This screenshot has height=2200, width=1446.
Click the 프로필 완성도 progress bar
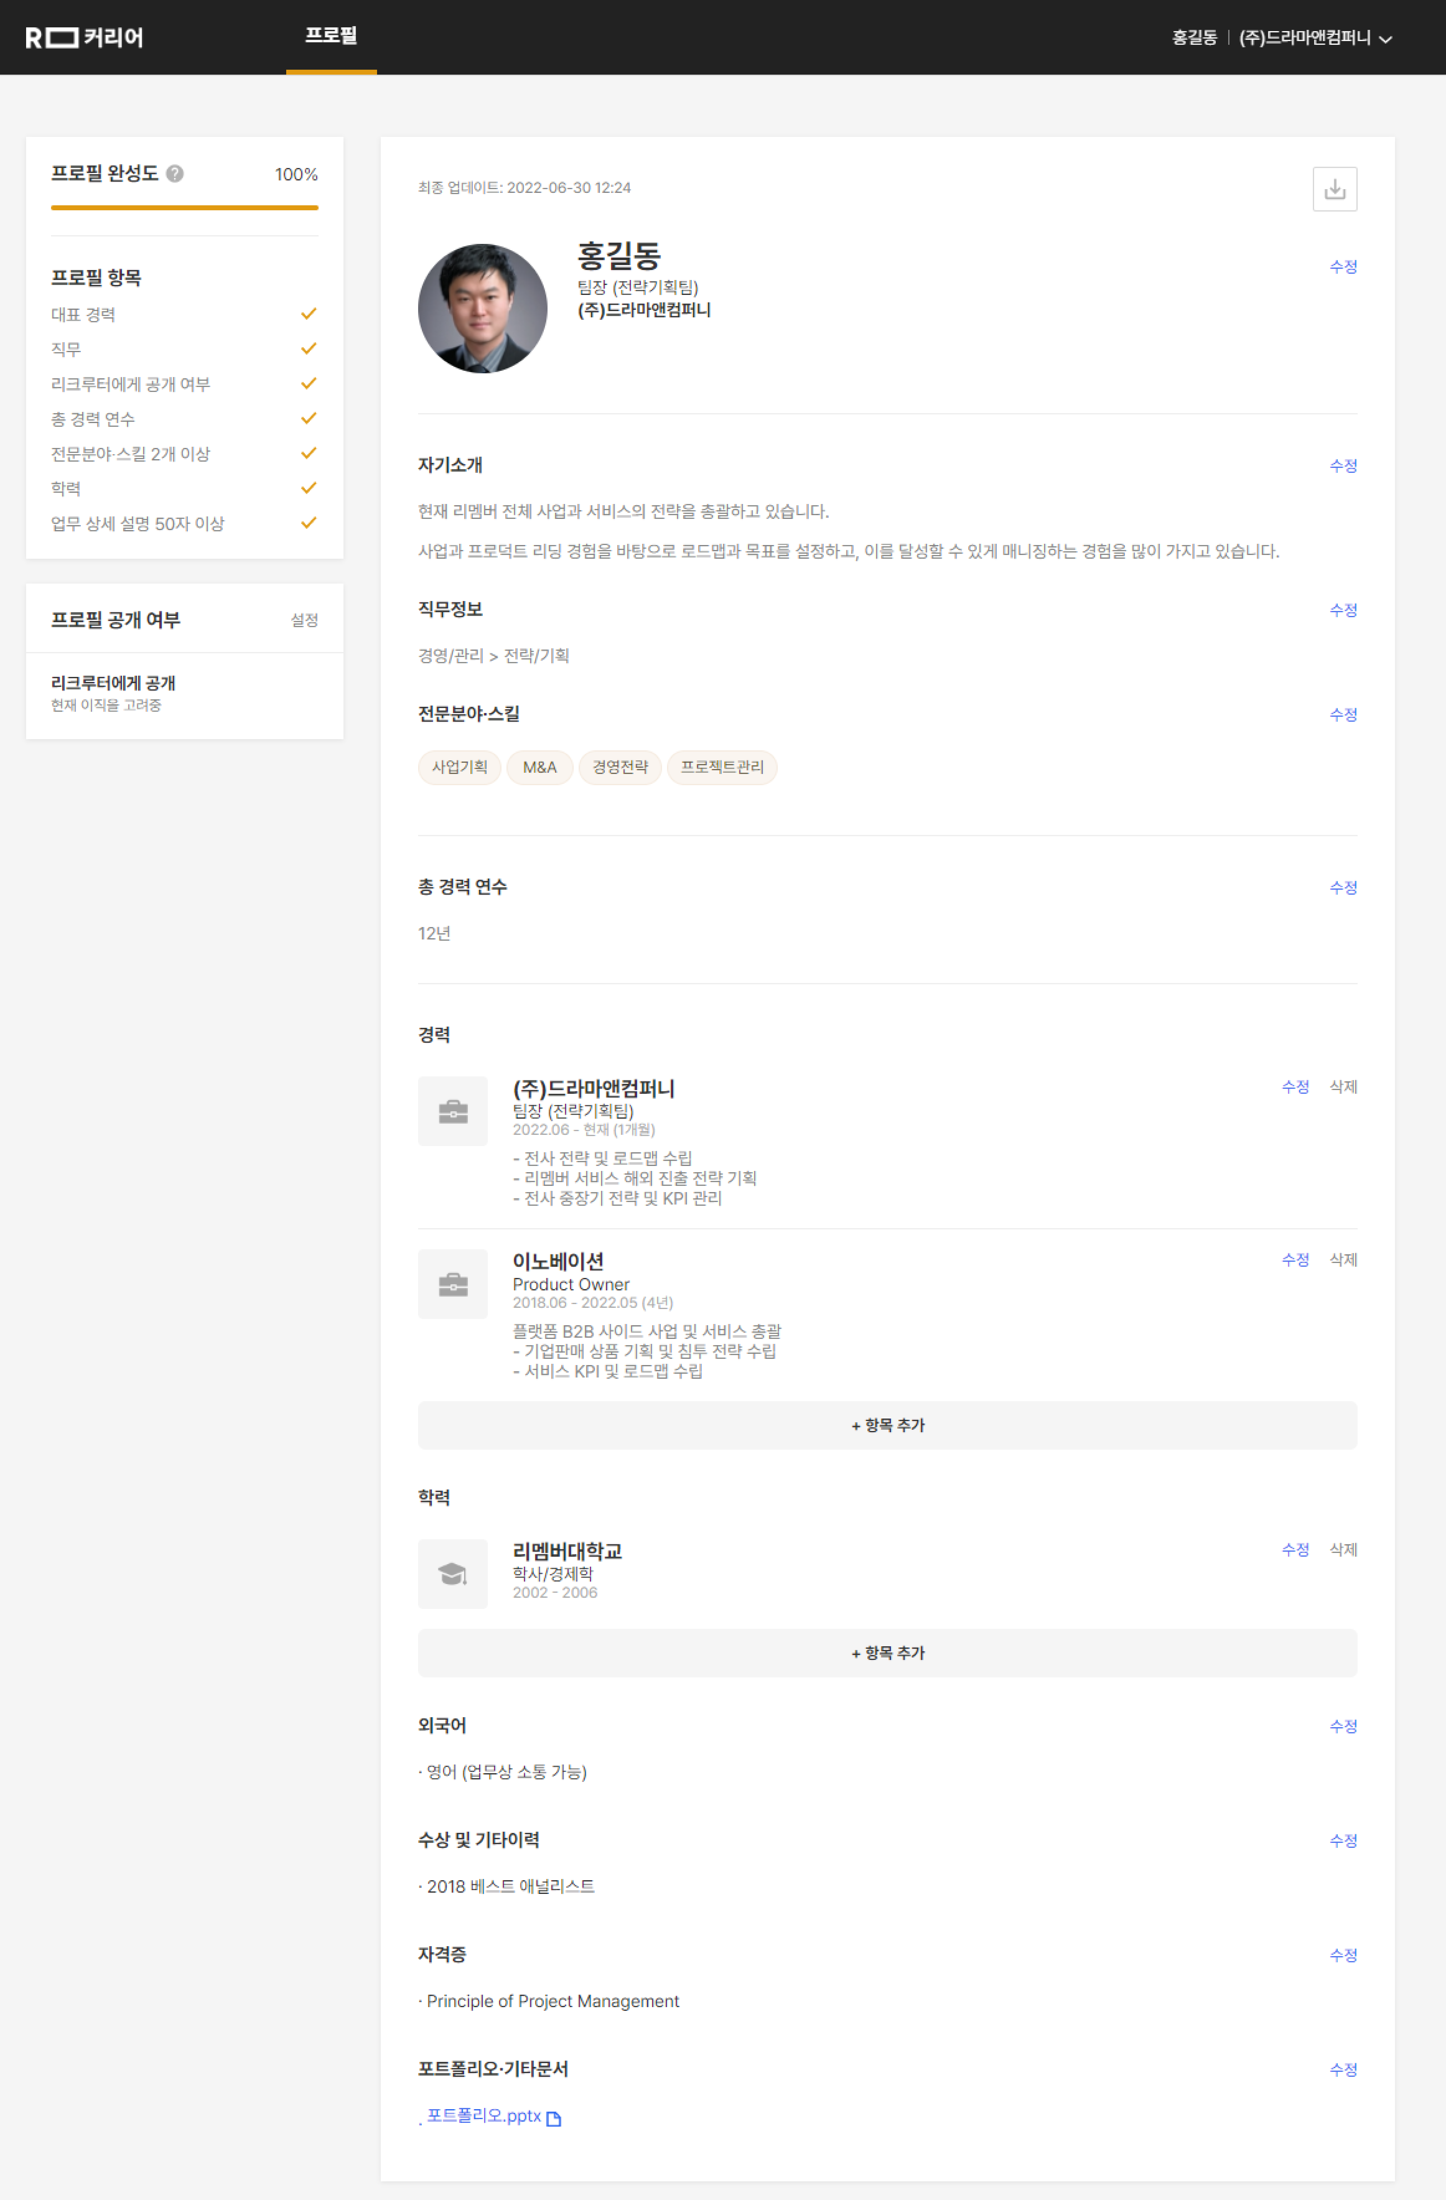[184, 208]
